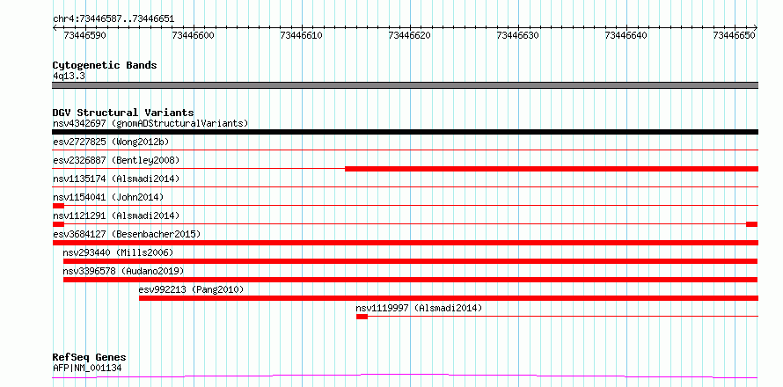This screenshot has width=783, height=387.
Task: Select the red nsv3396578 variant bar
Action: 411,280
